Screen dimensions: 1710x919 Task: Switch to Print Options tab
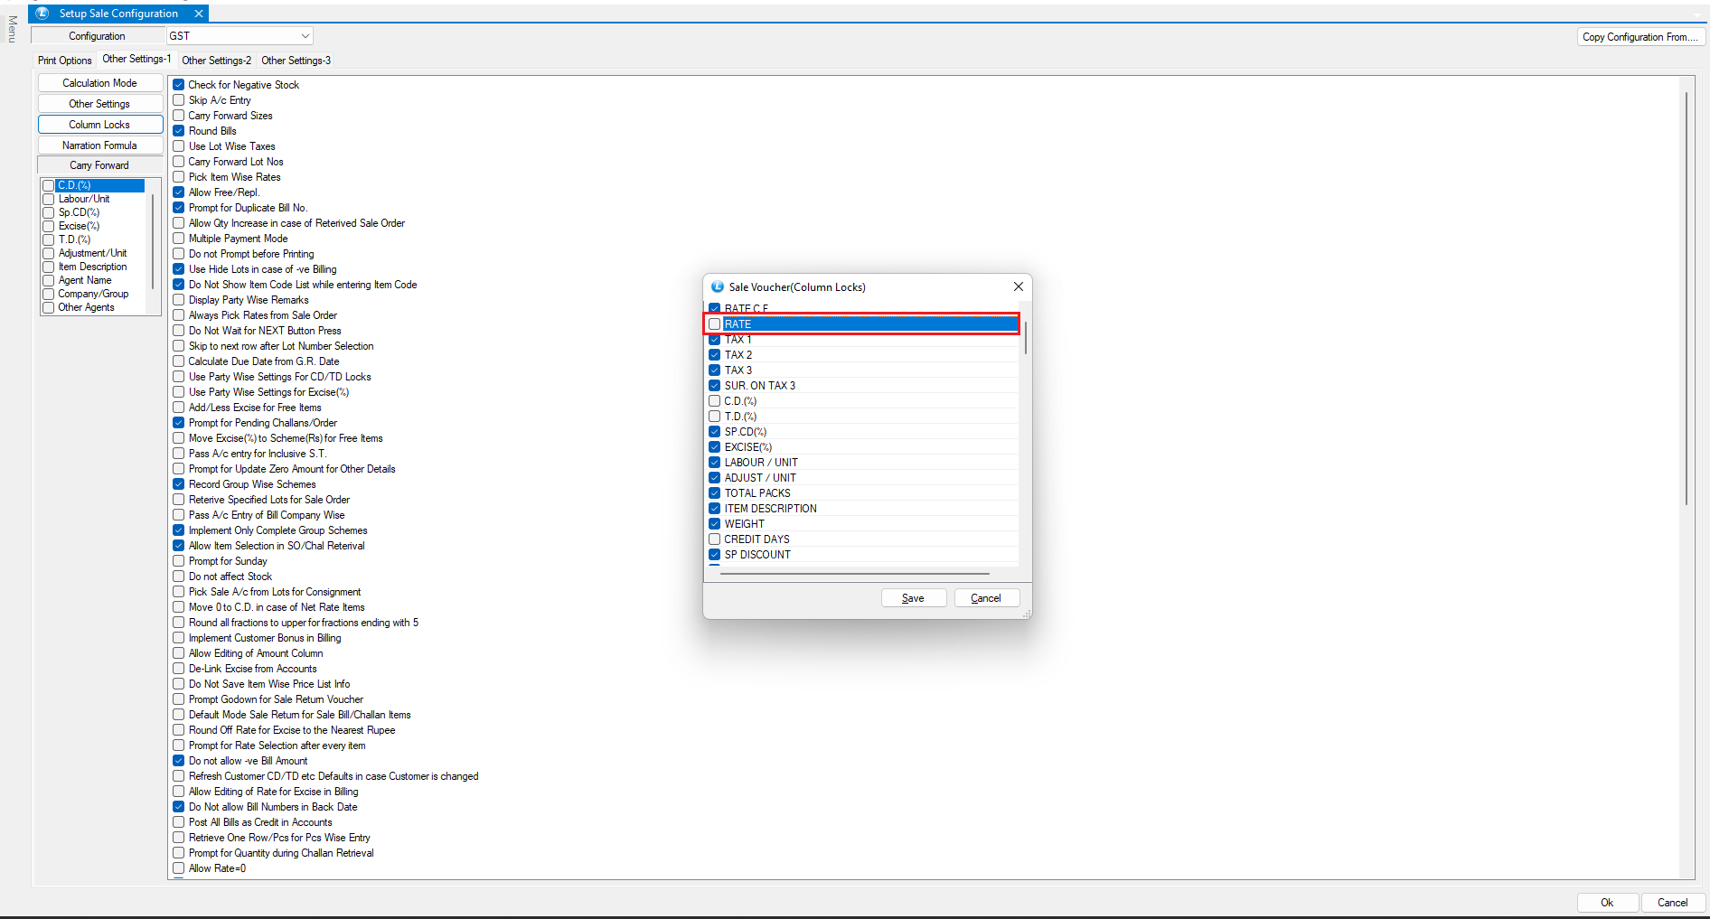64,61
